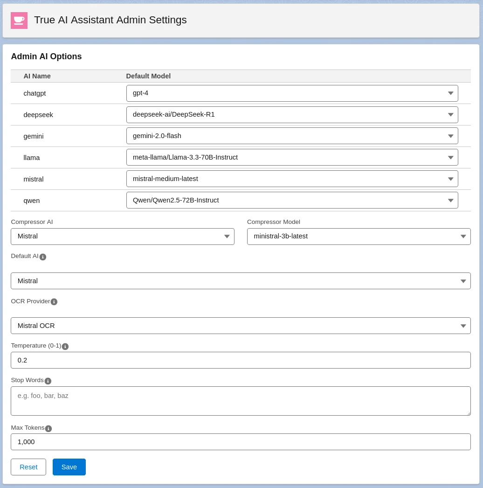Click the Max Tokens input field

point(241,442)
